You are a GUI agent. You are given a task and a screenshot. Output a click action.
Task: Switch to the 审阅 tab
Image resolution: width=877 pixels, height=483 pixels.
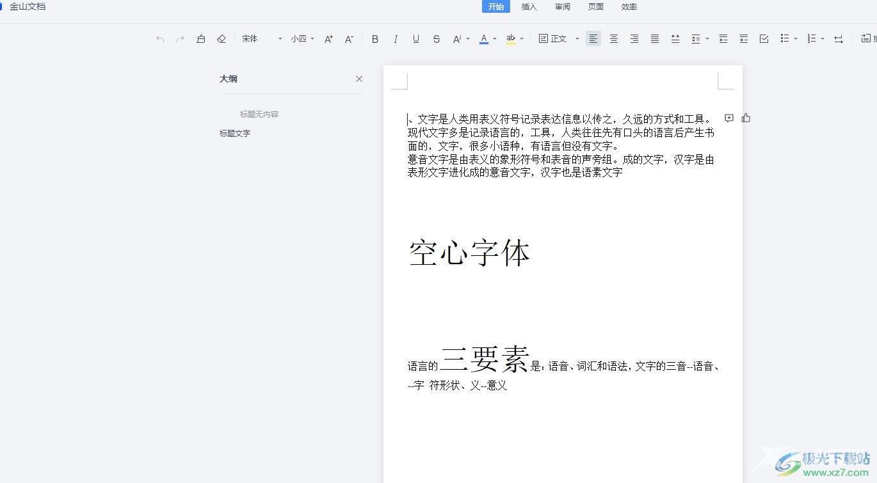563,6
